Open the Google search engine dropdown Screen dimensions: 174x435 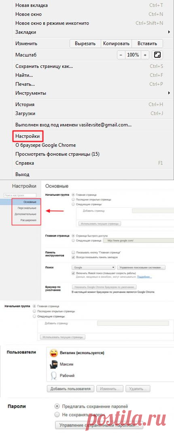93,268
